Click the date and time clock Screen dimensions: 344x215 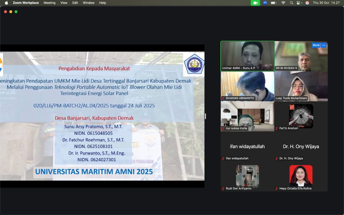326,3
